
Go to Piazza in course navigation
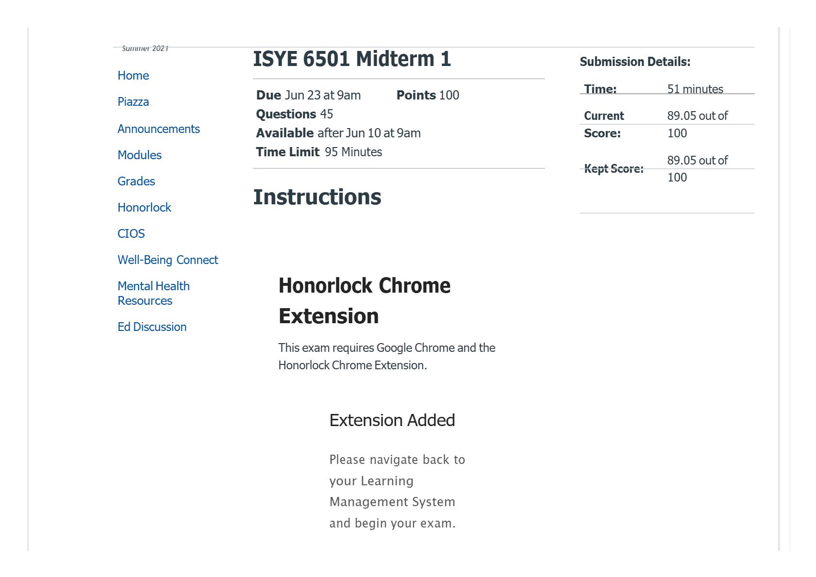[133, 102]
